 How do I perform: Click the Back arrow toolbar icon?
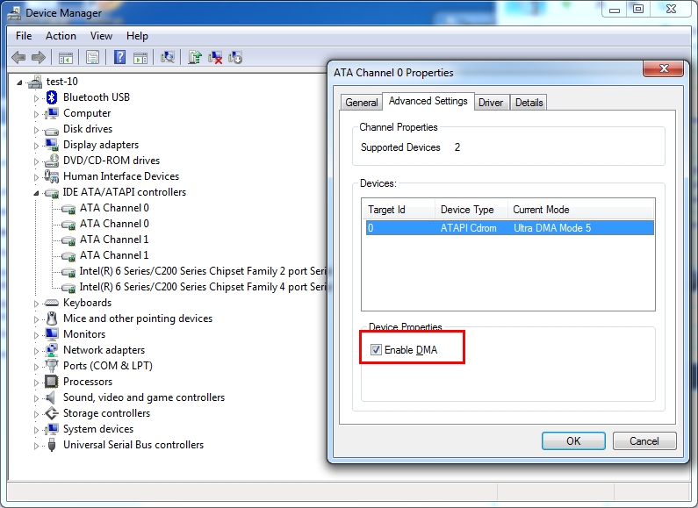(x=18, y=57)
